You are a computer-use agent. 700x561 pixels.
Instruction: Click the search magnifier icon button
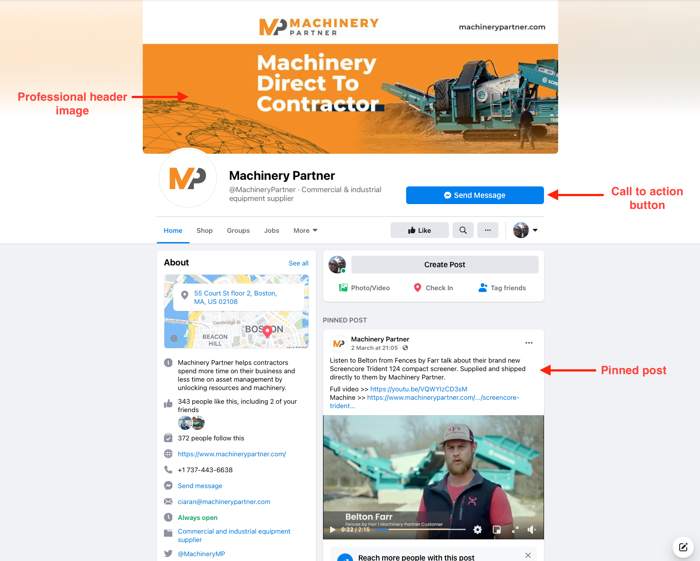[x=463, y=230]
